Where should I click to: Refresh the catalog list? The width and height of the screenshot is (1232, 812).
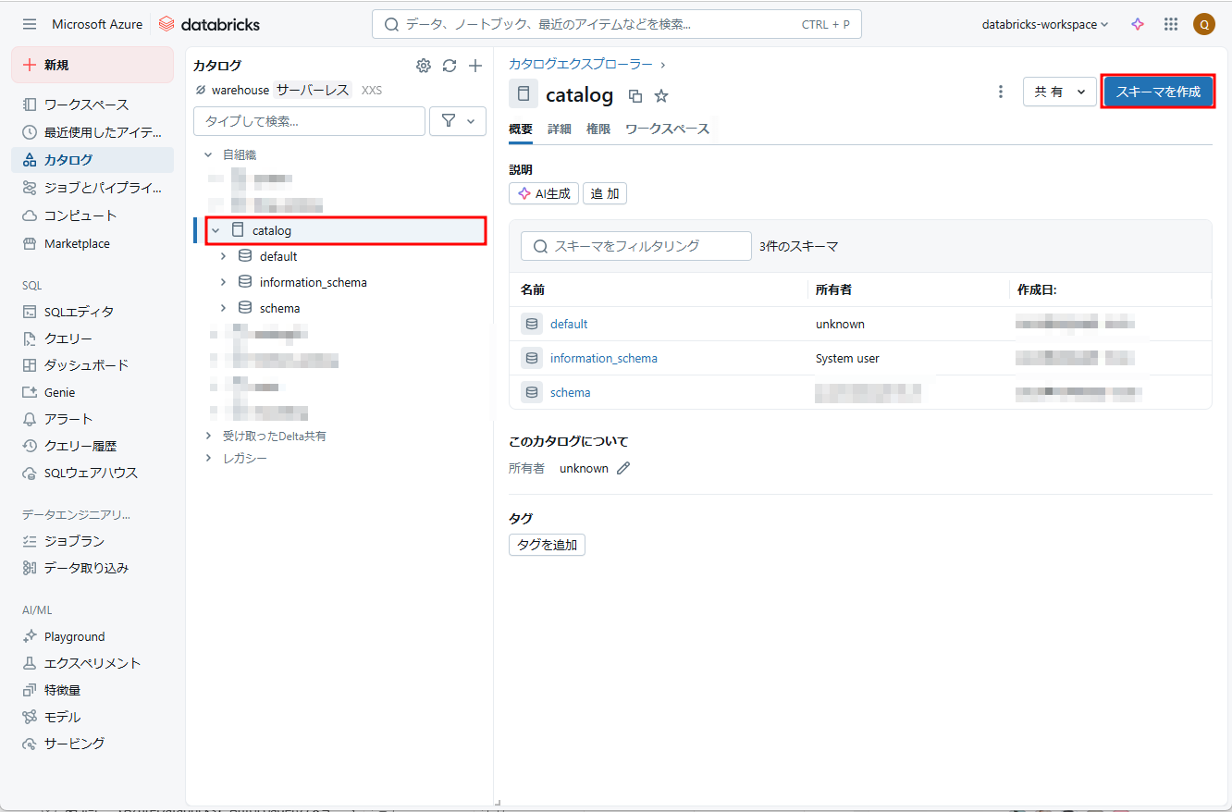[x=450, y=66]
